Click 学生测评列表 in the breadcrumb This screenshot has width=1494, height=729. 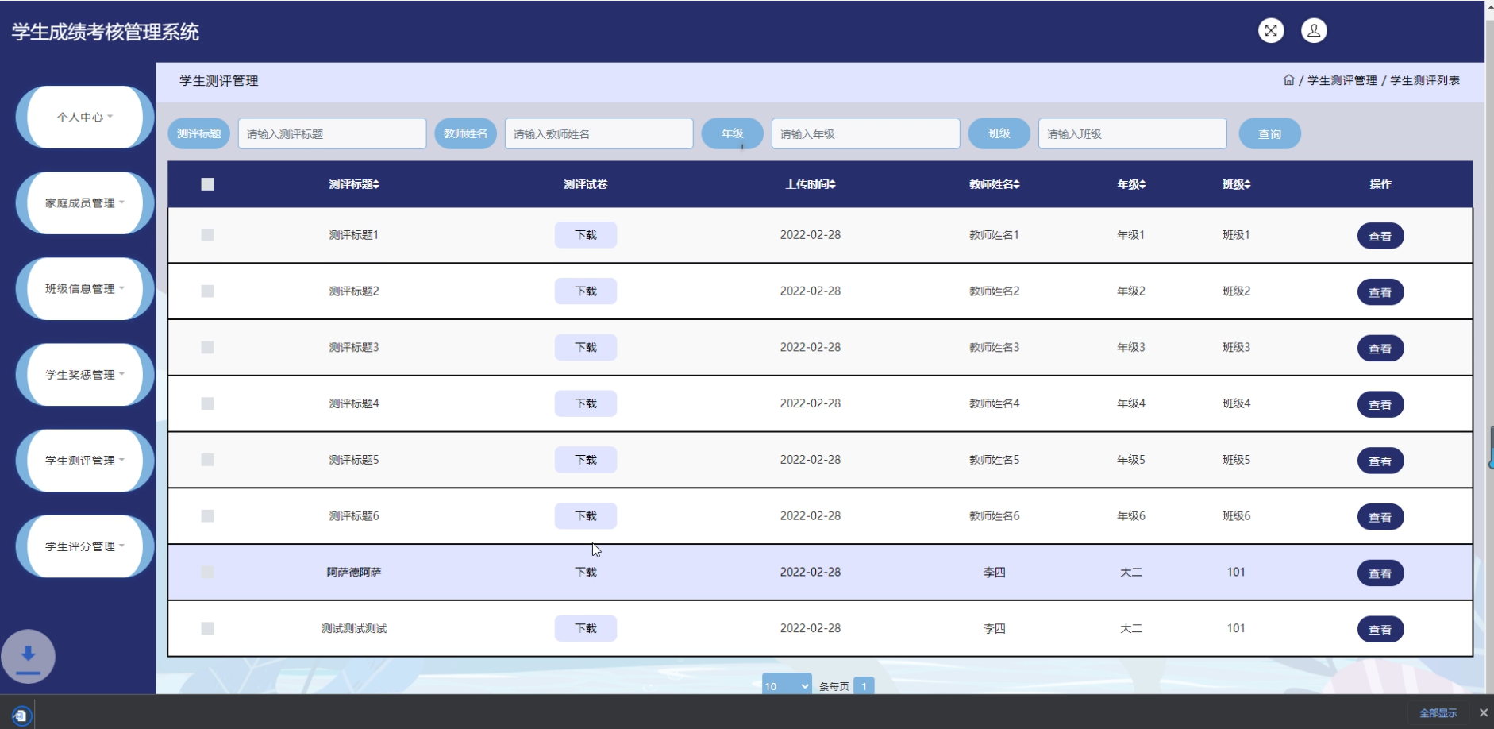(1425, 80)
